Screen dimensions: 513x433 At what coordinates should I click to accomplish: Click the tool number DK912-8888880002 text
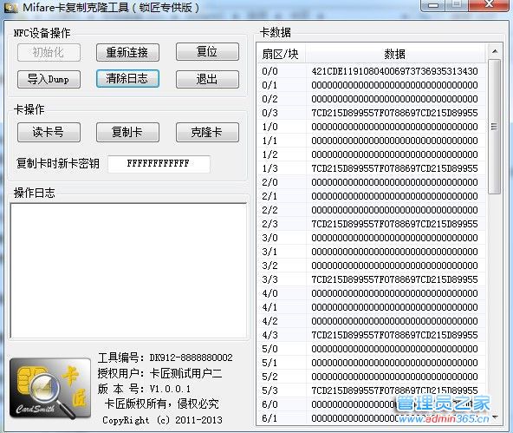point(191,358)
